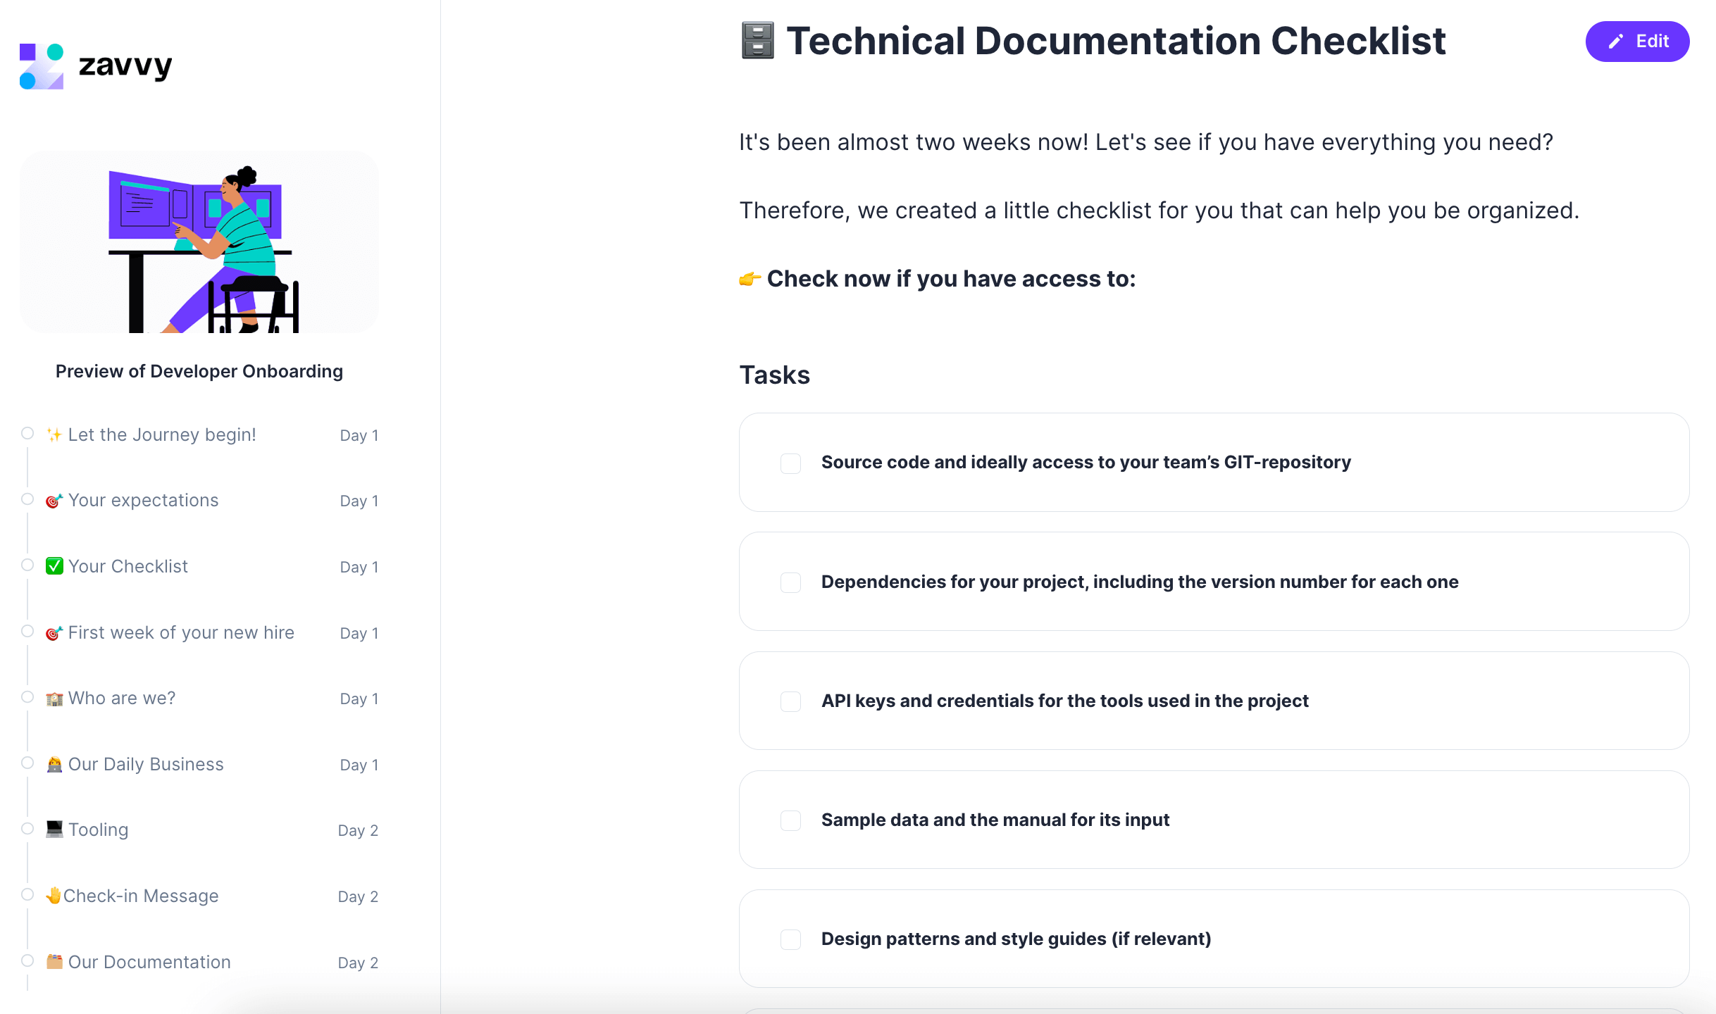Image resolution: width=1716 pixels, height=1014 pixels.
Task: Open the "First week of your new hire" step
Action: coord(180,632)
